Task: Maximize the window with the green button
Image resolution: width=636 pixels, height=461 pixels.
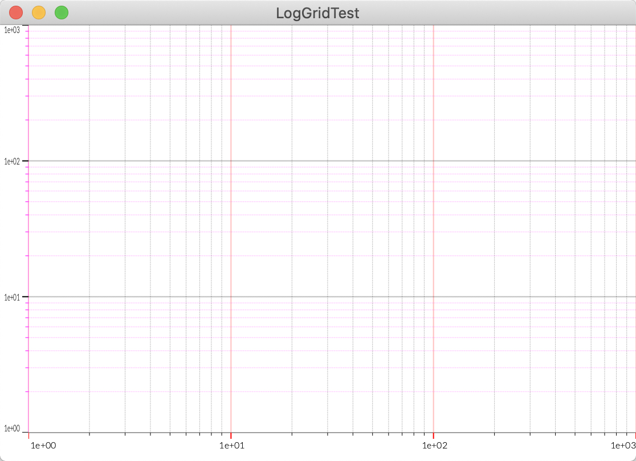Action: [61, 13]
